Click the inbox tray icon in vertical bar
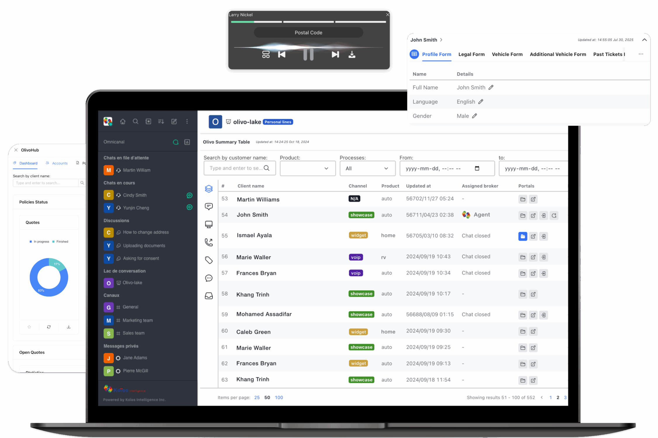The image size is (658, 438). [209, 296]
